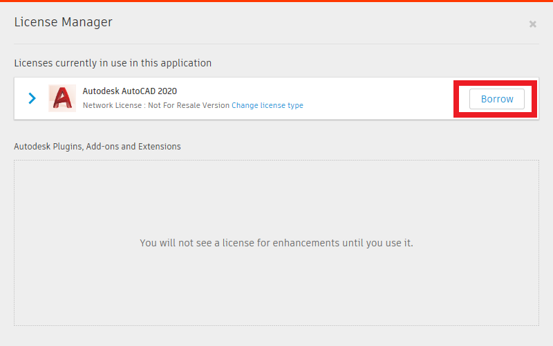
Task: Click the Network License : Not For Resale Version text
Action: tap(156, 105)
